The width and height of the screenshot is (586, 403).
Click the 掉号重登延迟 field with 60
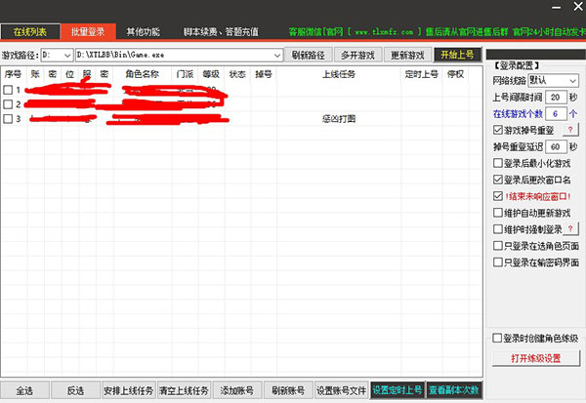coord(556,146)
